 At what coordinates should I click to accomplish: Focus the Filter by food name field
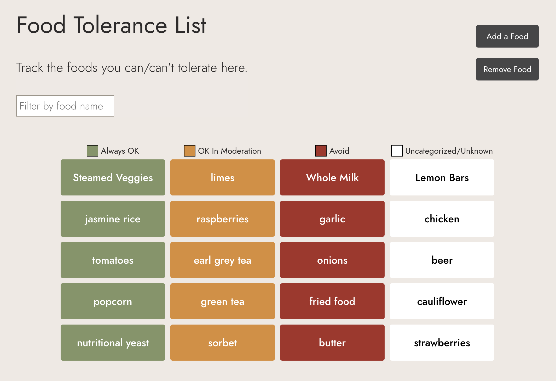pyautogui.click(x=65, y=106)
